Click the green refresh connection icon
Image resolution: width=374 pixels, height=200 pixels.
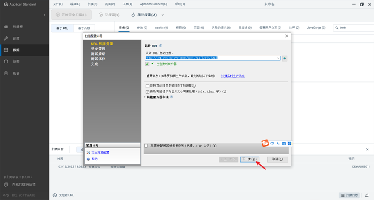tap(147, 64)
